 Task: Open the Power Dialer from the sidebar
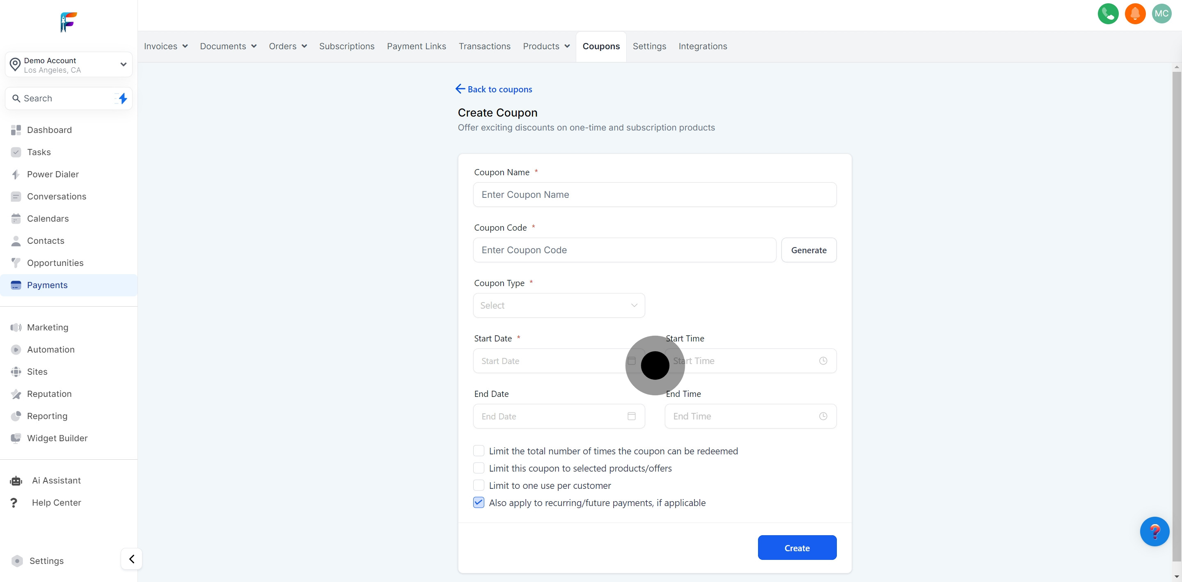point(52,174)
